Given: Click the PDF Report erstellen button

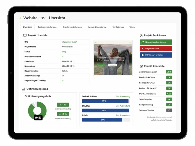Looking at the screenshot, I should click(x=156, y=55).
